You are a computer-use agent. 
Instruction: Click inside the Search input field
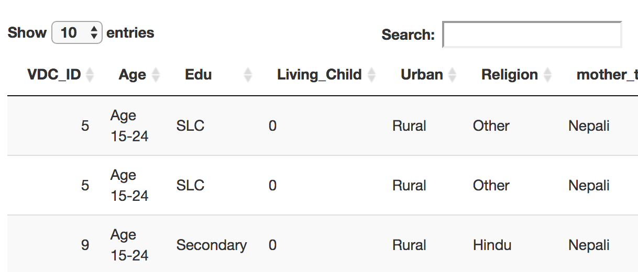click(532, 35)
